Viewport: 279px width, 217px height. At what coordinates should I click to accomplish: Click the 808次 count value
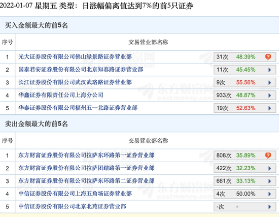224,156
